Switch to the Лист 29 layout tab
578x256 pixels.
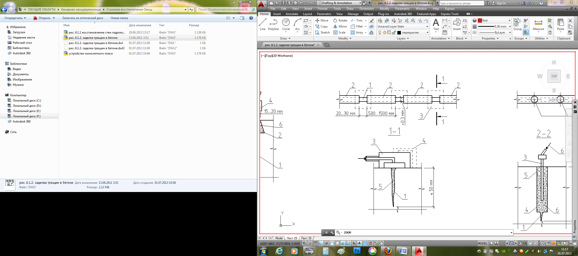(x=292, y=238)
